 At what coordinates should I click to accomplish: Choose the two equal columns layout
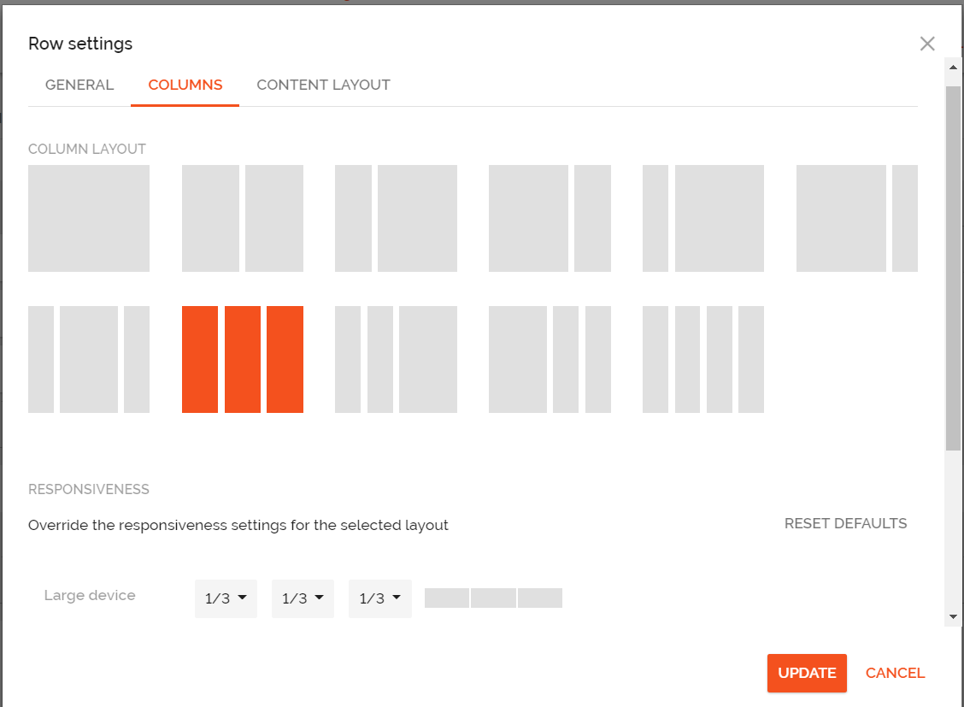(x=242, y=218)
